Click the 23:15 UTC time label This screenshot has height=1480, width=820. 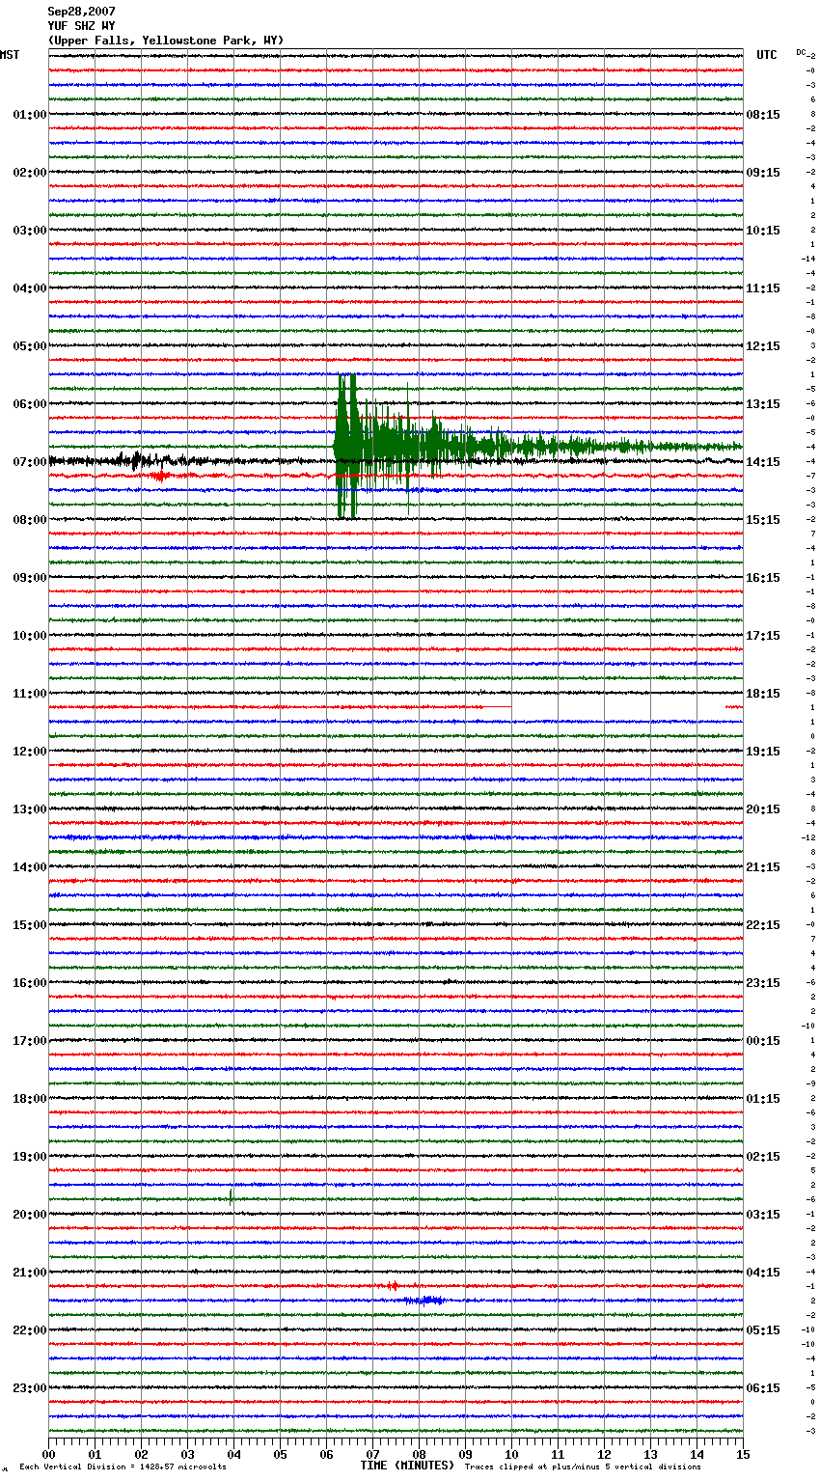763,983
